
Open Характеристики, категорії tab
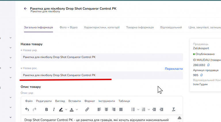tap(102, 27)
